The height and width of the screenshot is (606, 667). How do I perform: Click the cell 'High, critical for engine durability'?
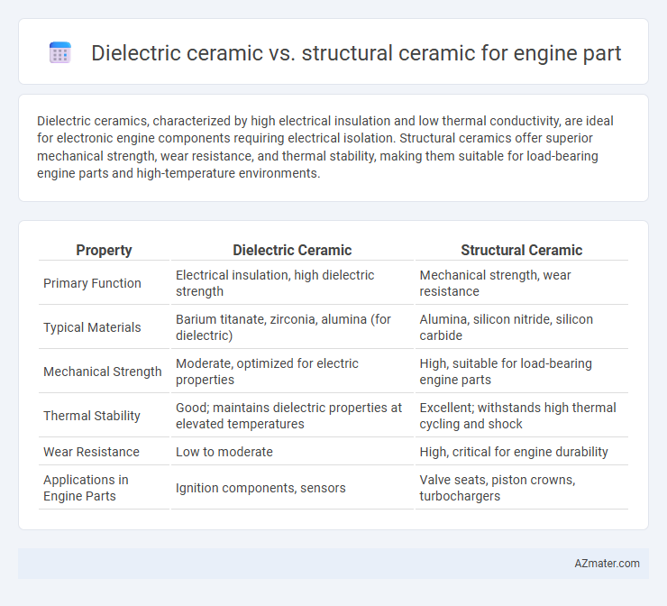521,452
